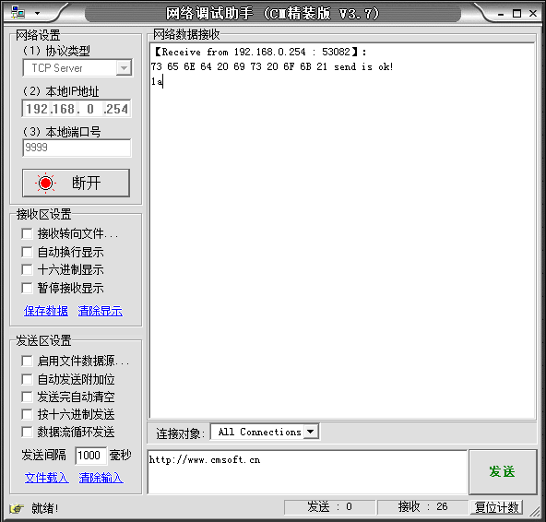Click the 复位计数 reset counter button
This screenshot has width=546, height=522.
click(496, 507)
